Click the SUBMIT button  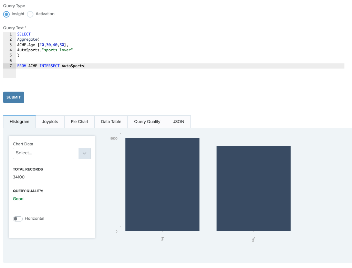13,97
